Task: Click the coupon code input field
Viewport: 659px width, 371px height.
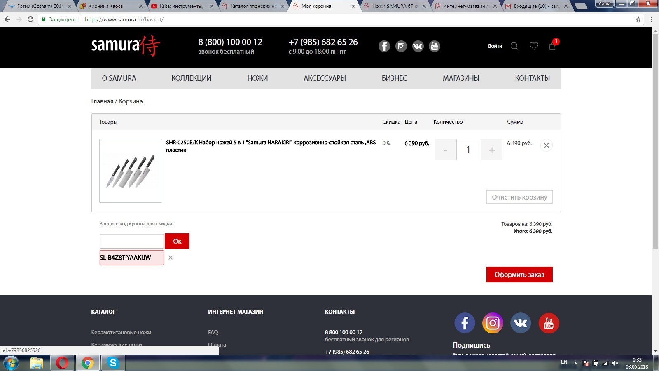Action: pyautogui.click(x=132, y=241)
